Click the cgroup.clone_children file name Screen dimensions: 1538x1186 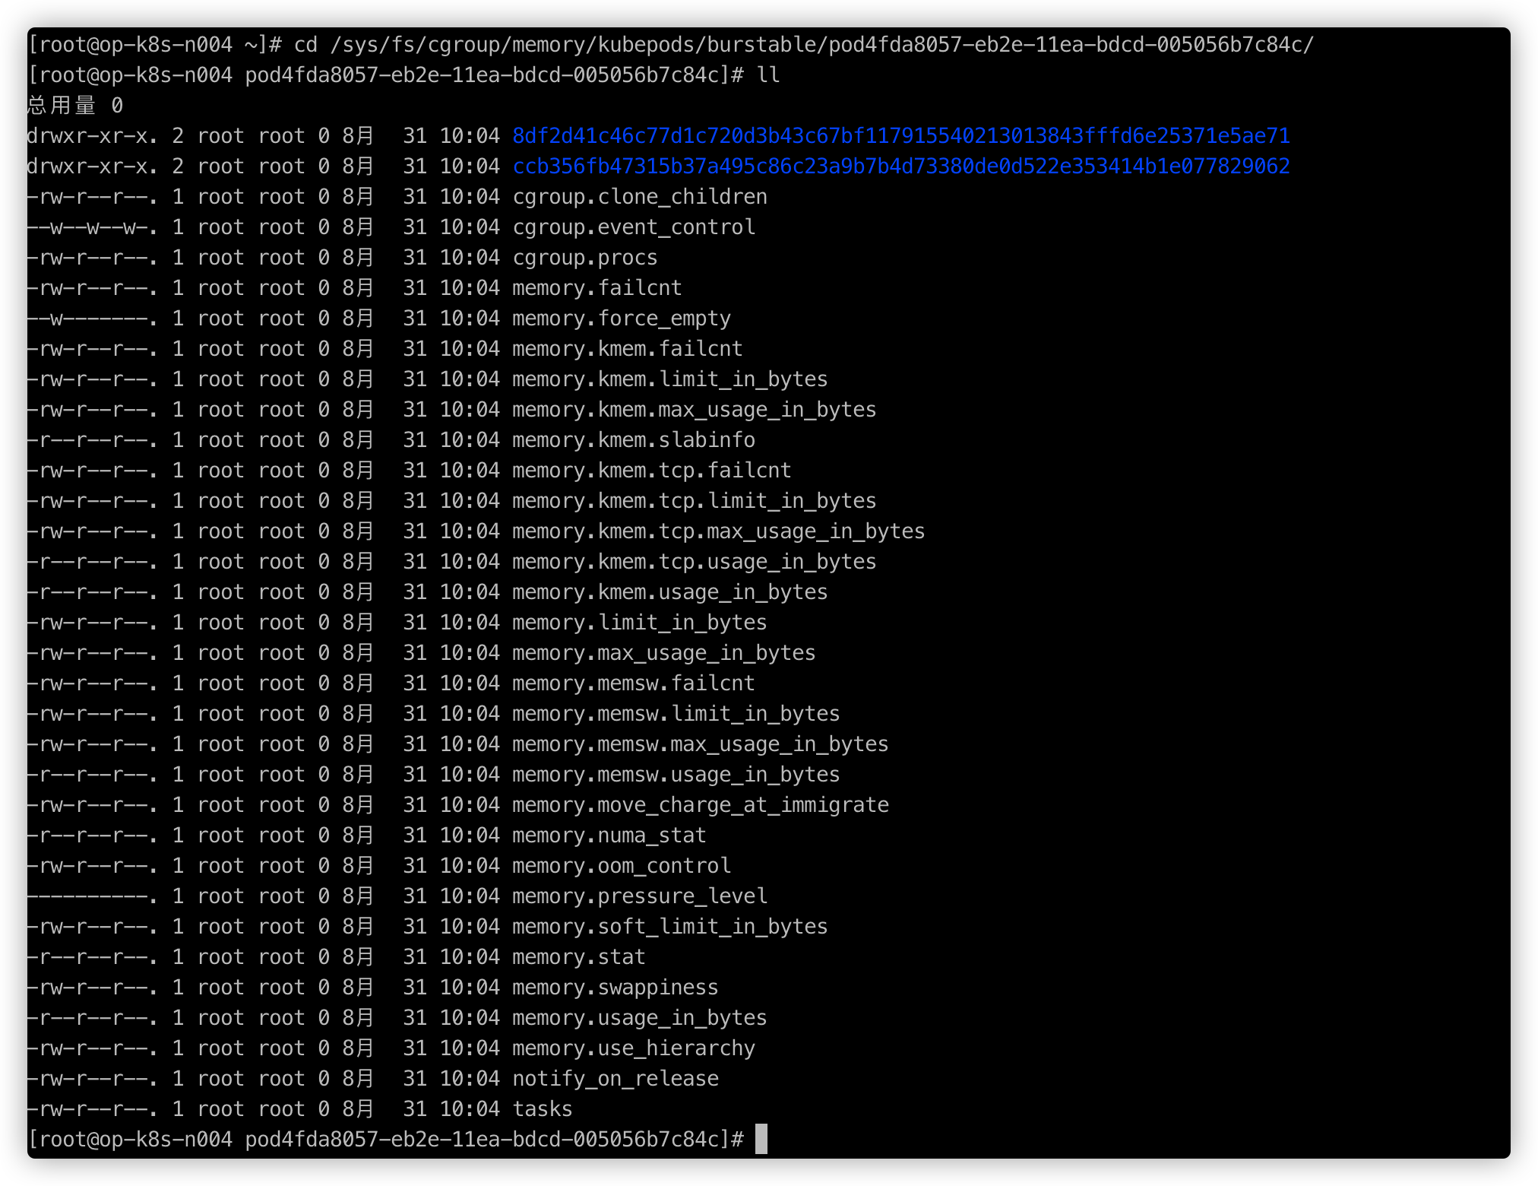click(639, 197)
